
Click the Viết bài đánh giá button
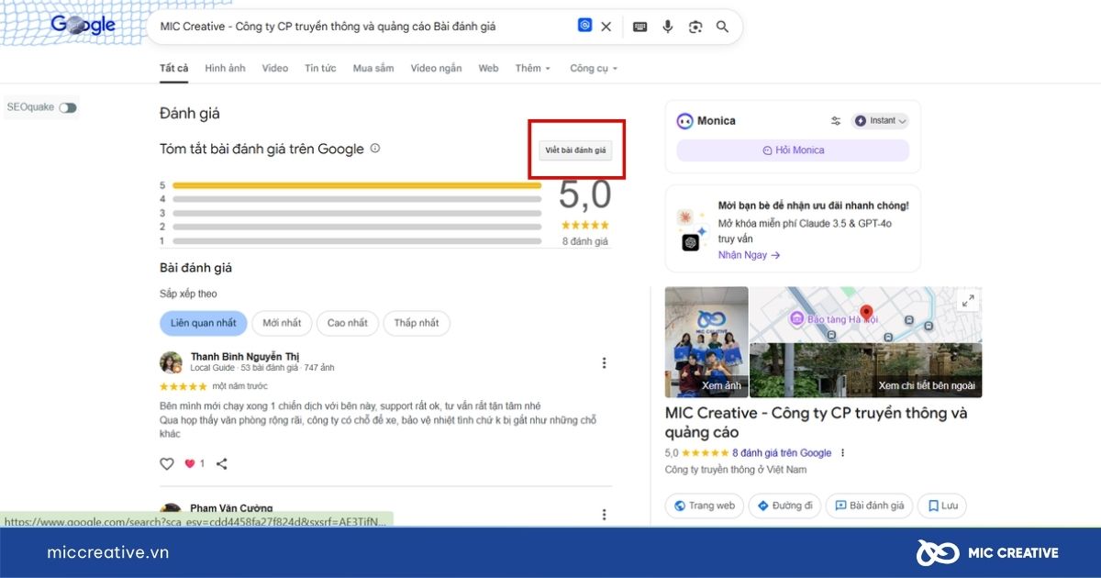[575, 150]
